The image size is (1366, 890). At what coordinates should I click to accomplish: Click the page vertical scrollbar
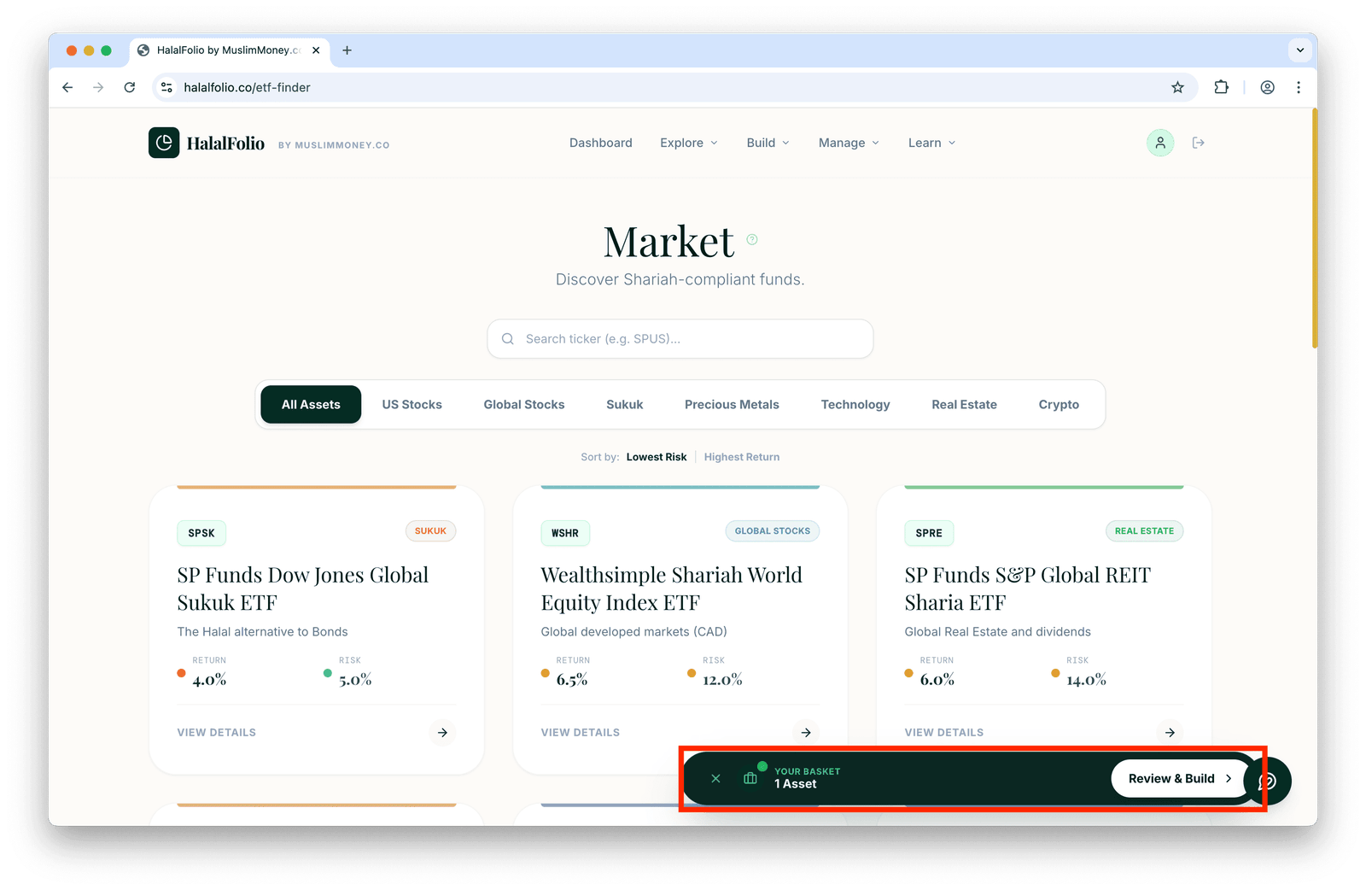click(1315, 229)
